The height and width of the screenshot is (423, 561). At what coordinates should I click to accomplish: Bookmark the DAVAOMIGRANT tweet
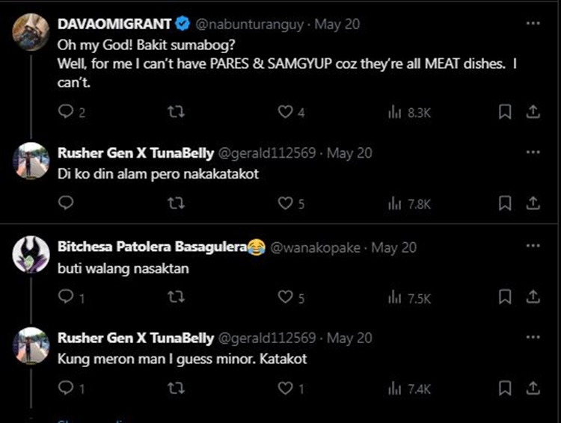tap(505, 112)
